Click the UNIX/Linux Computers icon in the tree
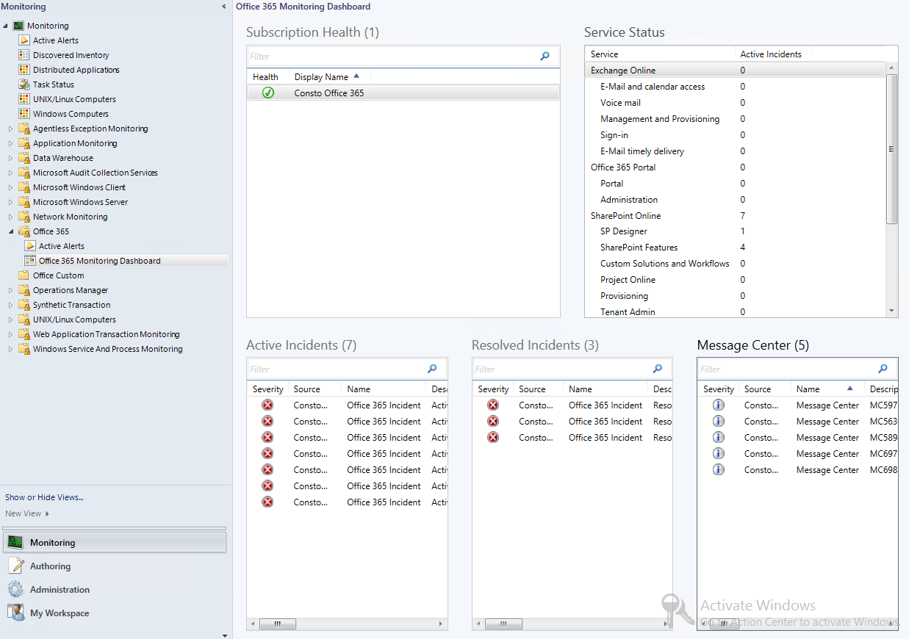Image resolution: width=909 pixels, height=639 pixels. (23, 99)
